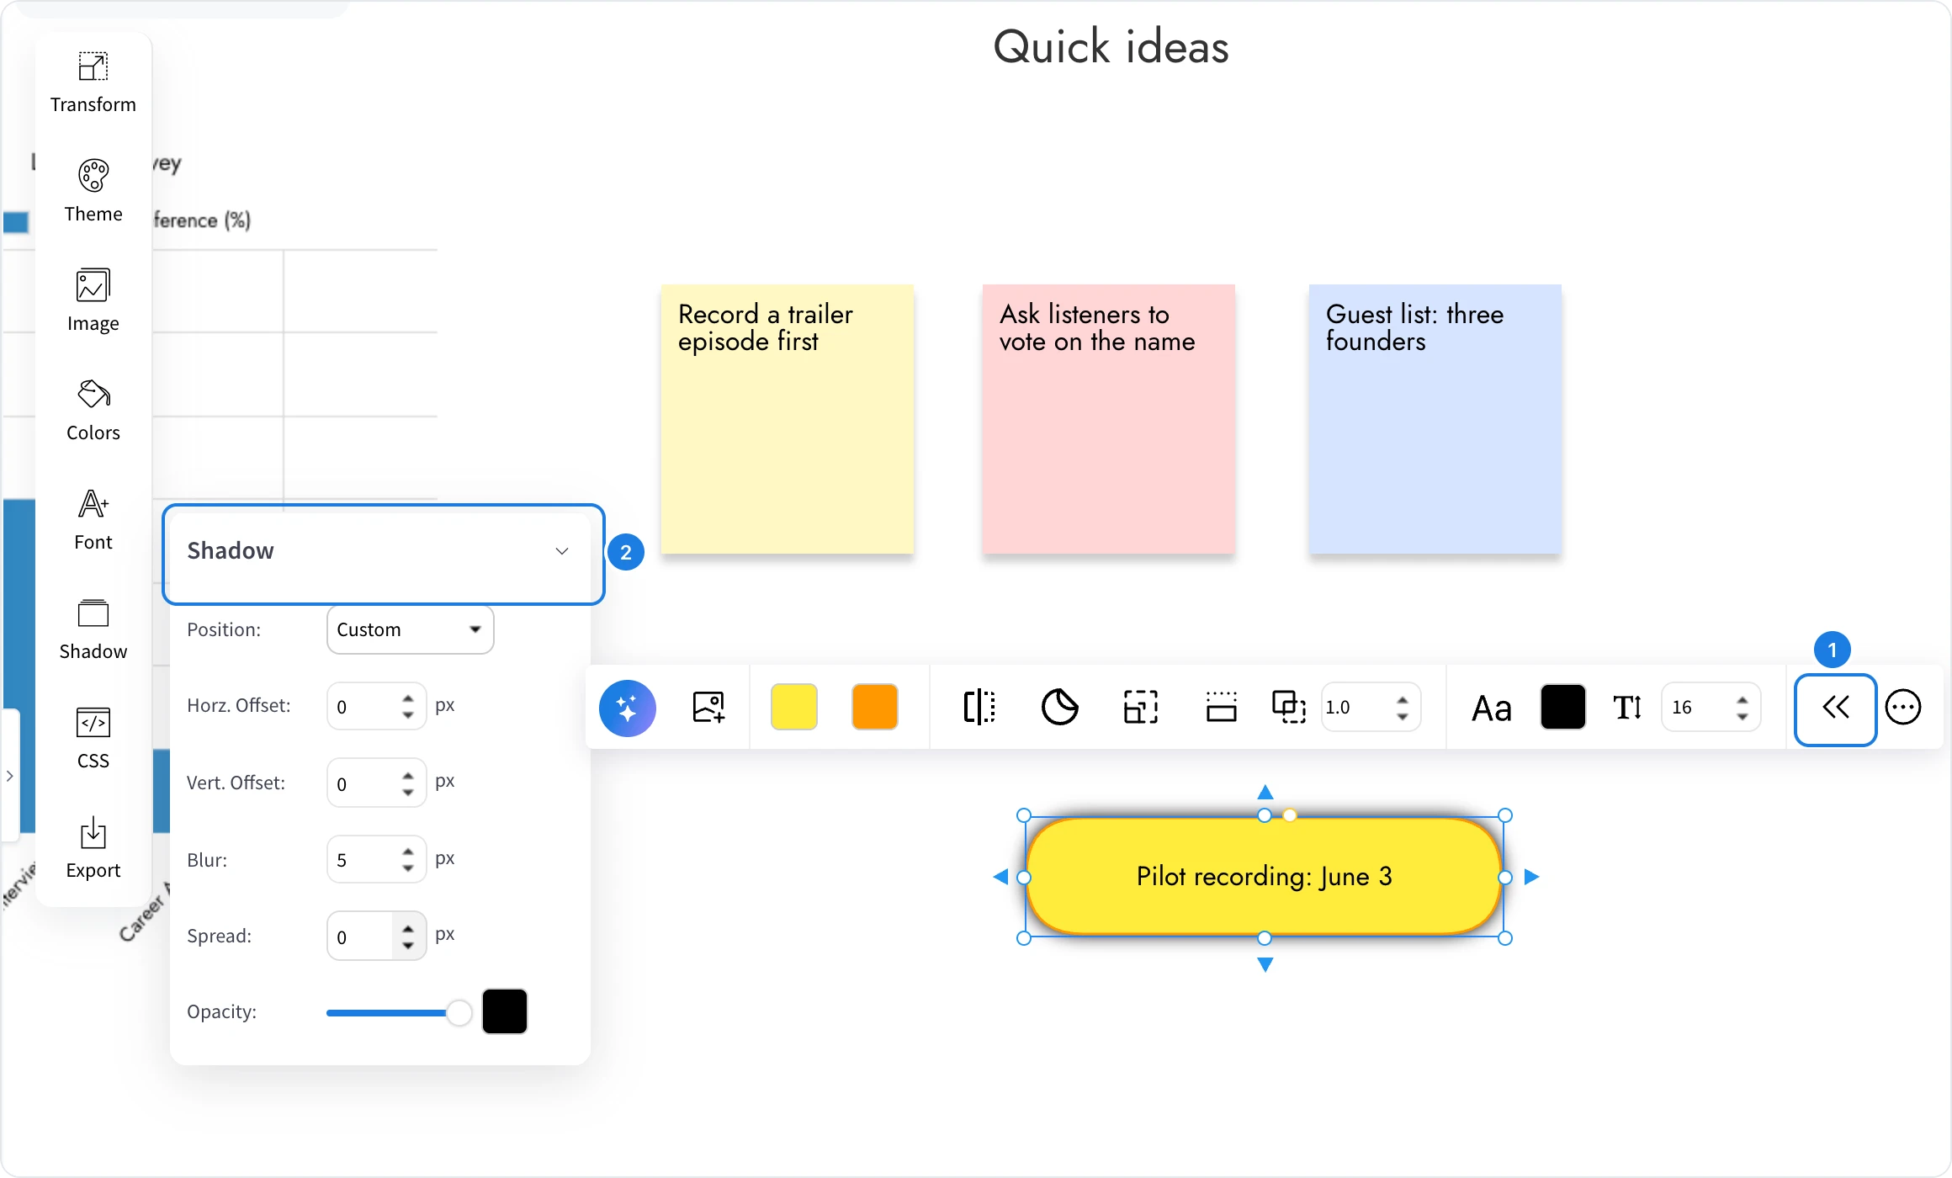
Task: Select the 'Ask listeners to vote' pink note
Action: 1109,419
